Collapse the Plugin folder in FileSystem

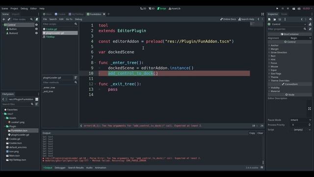(5, 126)
